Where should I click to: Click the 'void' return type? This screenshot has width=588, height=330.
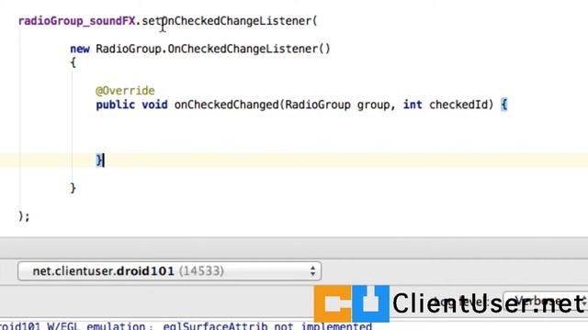[x=154, y=104]
